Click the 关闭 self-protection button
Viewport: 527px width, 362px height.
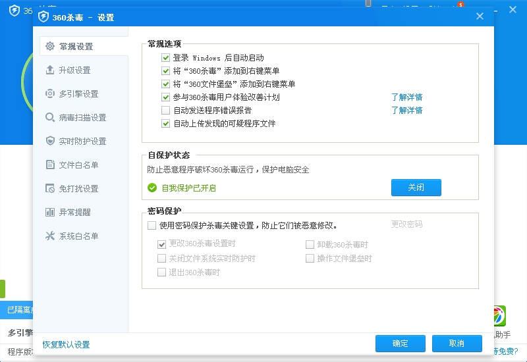tap(416, 188)
